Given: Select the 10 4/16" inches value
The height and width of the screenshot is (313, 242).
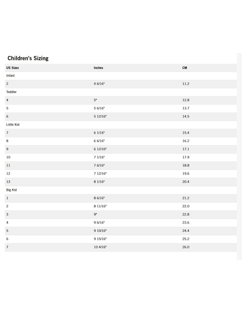Looking at the screenshot, I should point(100,247).
